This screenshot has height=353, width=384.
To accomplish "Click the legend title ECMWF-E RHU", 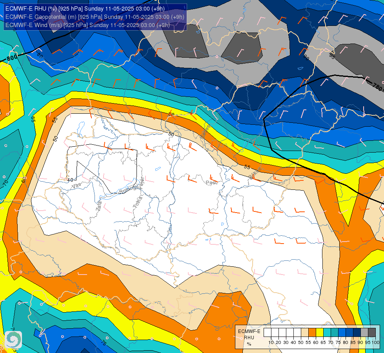I will point(249,335).
